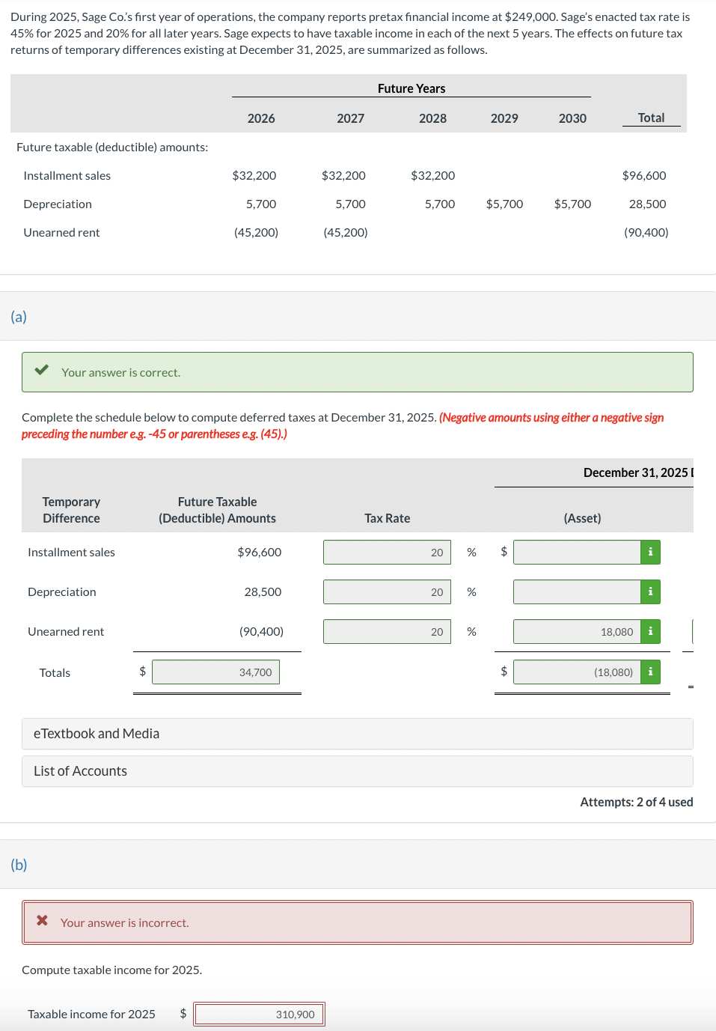The height and width of the screenshot is (1031, 716).
Task: Click $96,600 in schedule Installment sales row
Action: 260,553
